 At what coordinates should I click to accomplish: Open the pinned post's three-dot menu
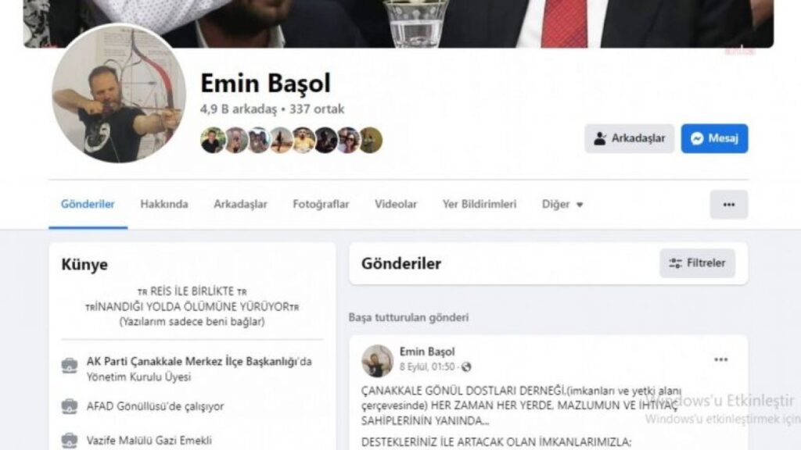[x=720, y=359]
